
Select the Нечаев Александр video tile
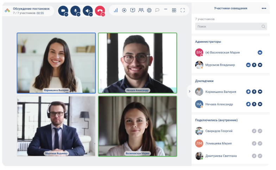coord(138,63)
